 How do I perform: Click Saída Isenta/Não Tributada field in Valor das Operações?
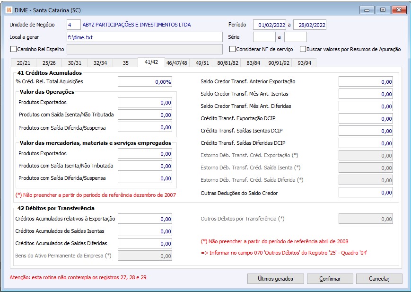[x=145, y=115]
